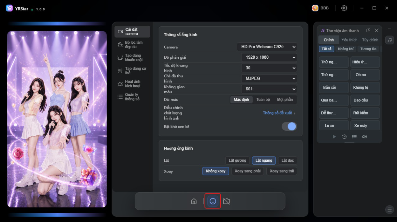Switch to Yêu thích sound tab
Screen dimensions: 397x222
(349, 40)
